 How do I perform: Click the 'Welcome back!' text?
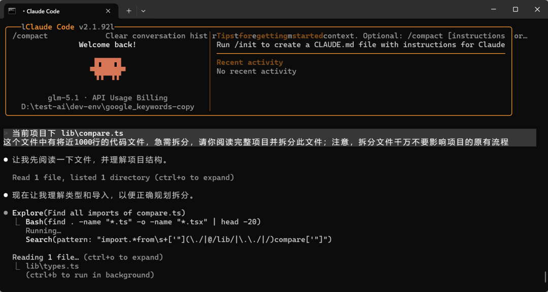point(107,45)
